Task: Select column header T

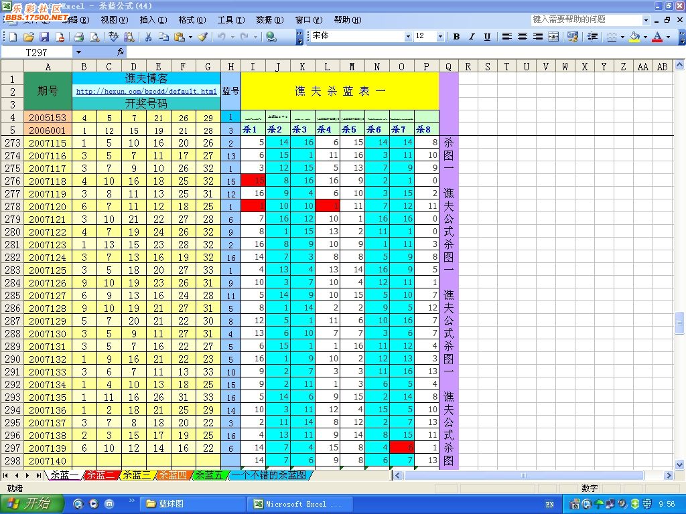Action: [x=506, y=66]
